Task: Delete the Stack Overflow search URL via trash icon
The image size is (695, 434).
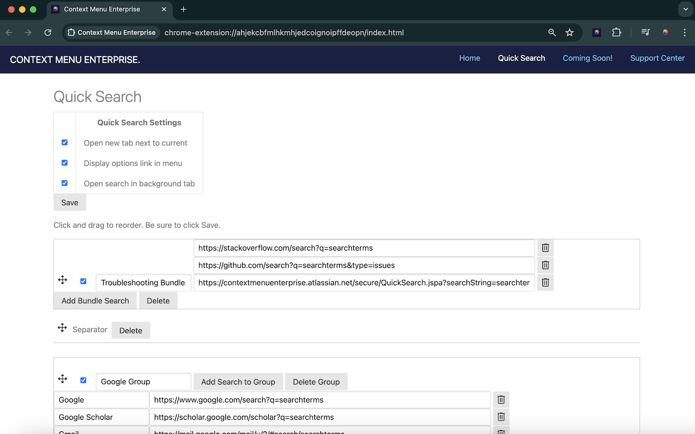Action: click(545, 247)
